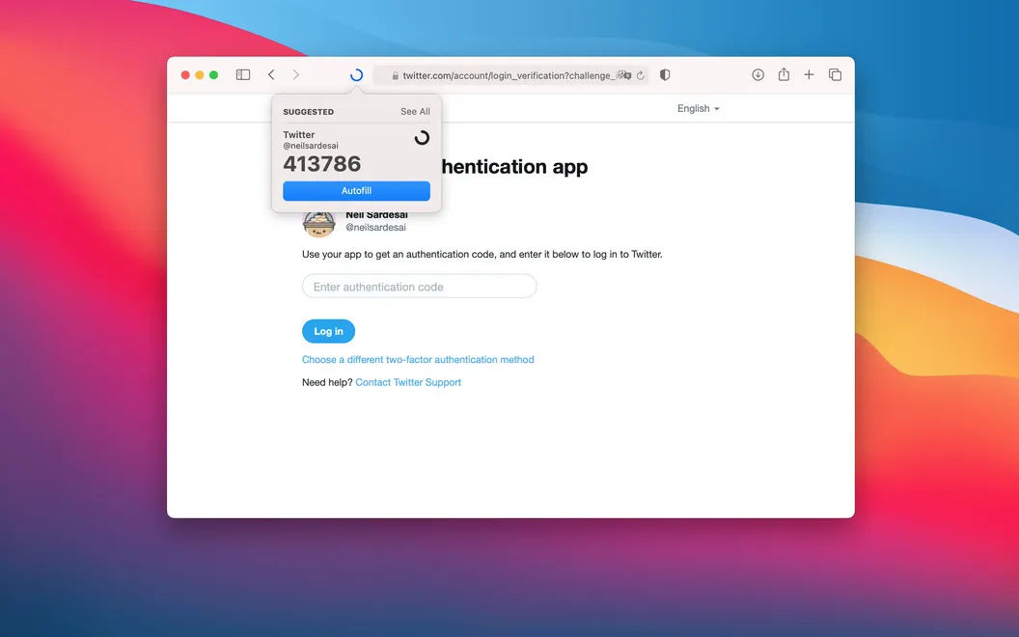Viewport: 1019px width, 637px height.
Task: Minimize Safari with the yellow button
Action: (x=200, y=74)
